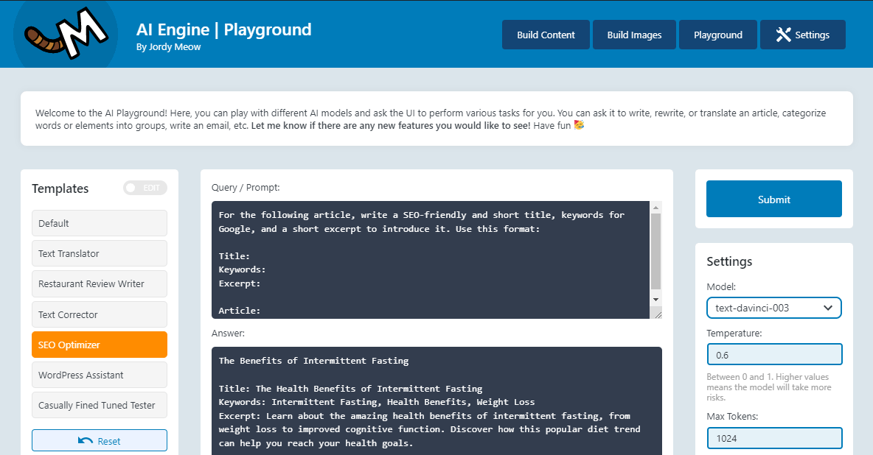Click the party emoji in the welcome message
Image resolution: width=873 pixels, height=455 pixels.
579,125
